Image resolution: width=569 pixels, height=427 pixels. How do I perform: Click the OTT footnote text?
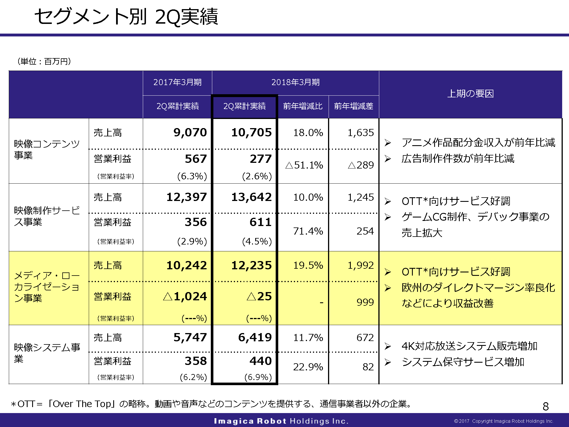click(x=211, y=404)
